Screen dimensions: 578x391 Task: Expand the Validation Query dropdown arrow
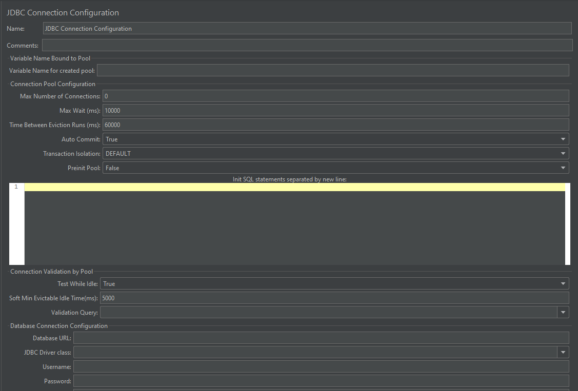coord(563,313)
